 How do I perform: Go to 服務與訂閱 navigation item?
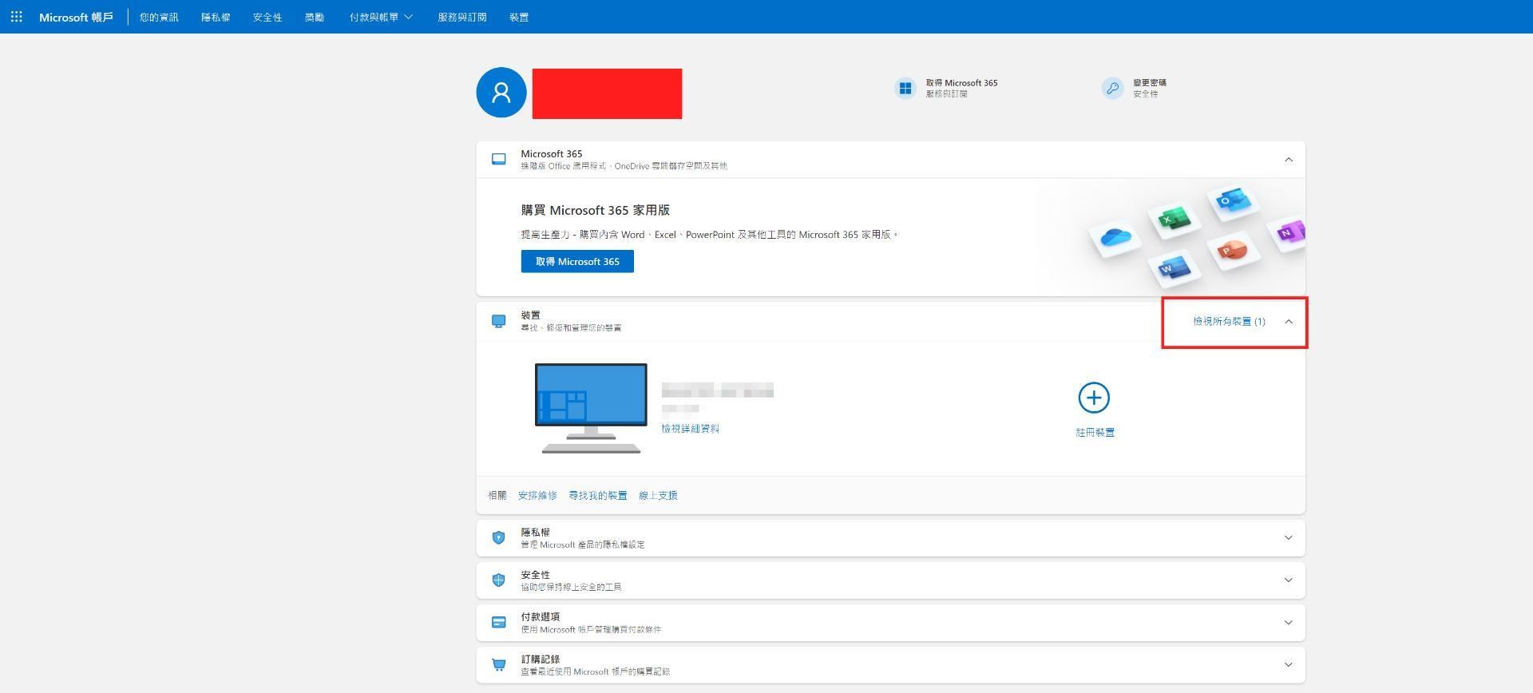coord(461,17)
